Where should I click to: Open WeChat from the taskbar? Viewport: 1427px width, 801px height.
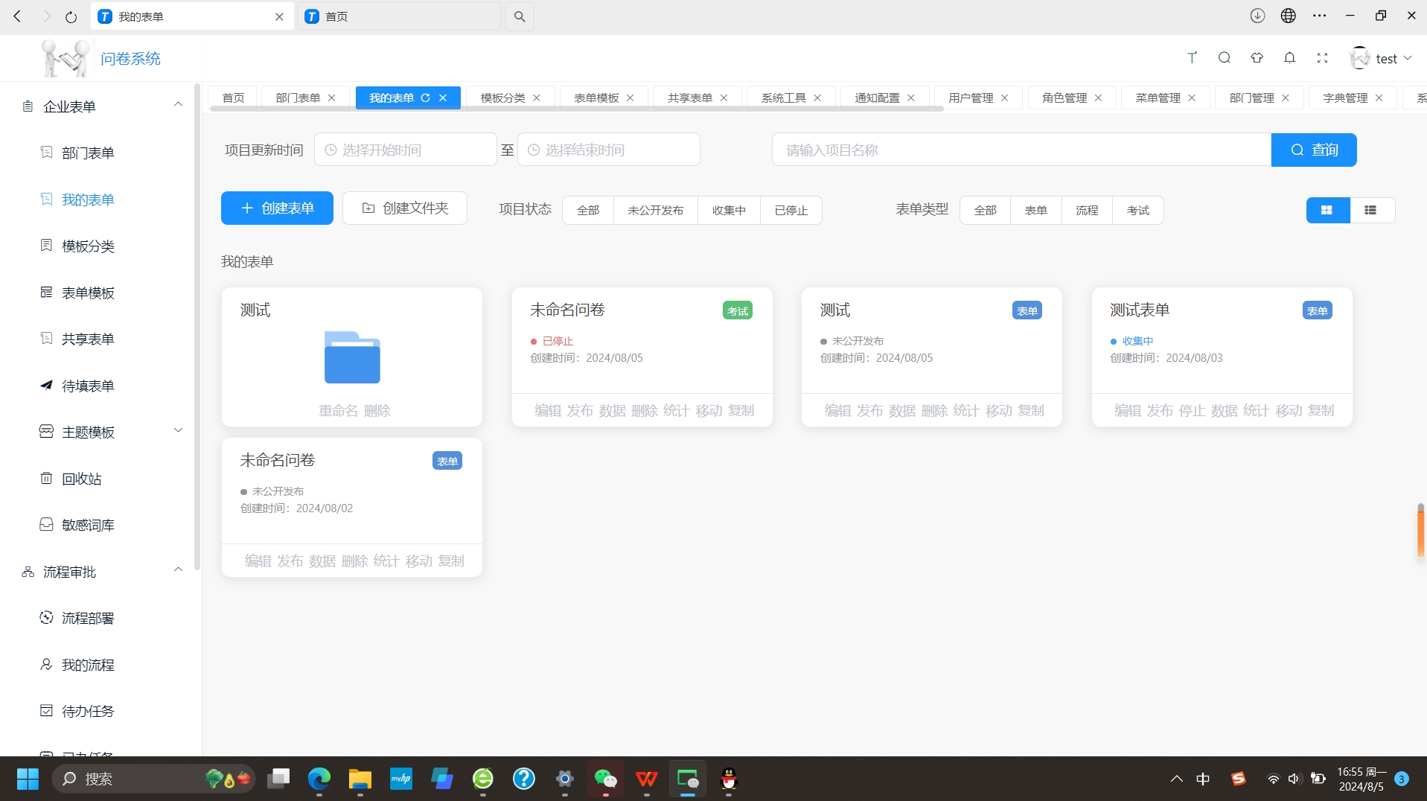pos(606,779)
